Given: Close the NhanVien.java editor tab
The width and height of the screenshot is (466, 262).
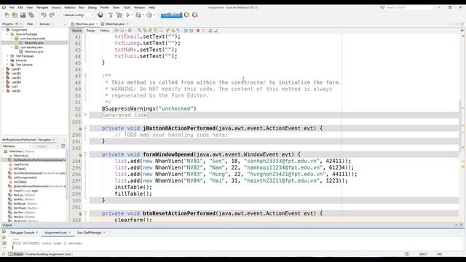Looking at the screenshot, I should click(127, 24).
